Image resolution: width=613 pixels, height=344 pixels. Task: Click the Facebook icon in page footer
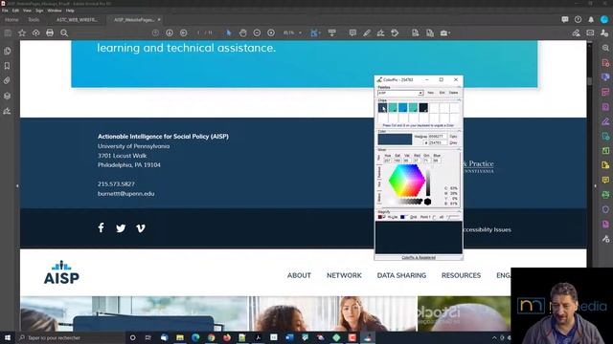pos(101,227)
